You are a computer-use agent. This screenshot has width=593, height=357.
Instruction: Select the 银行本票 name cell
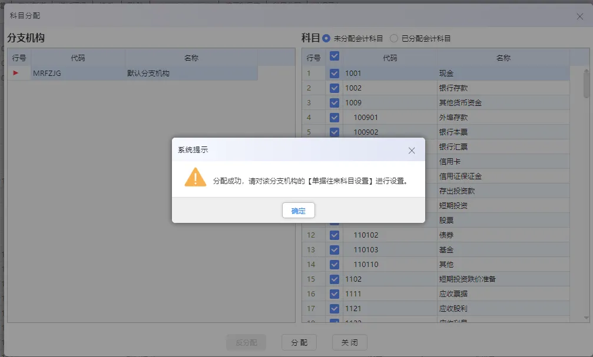click(503, 132)
